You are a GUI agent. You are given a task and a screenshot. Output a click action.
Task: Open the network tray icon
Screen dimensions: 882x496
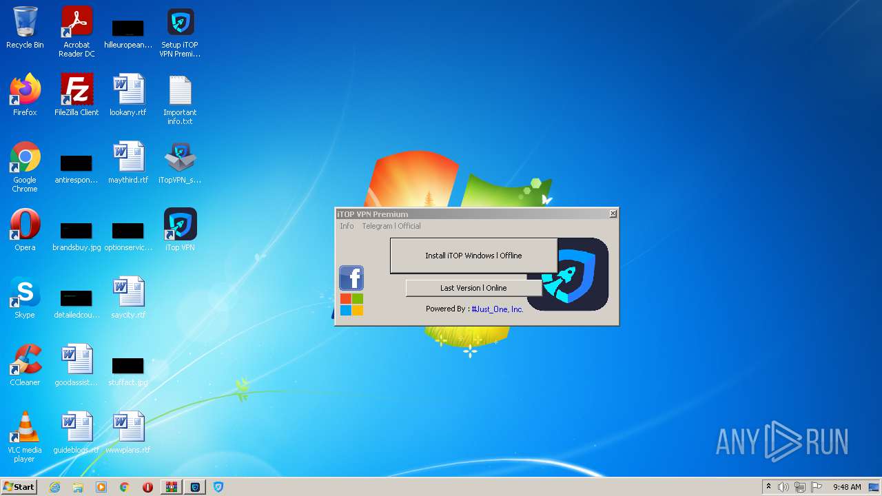(x=800, y=487)
